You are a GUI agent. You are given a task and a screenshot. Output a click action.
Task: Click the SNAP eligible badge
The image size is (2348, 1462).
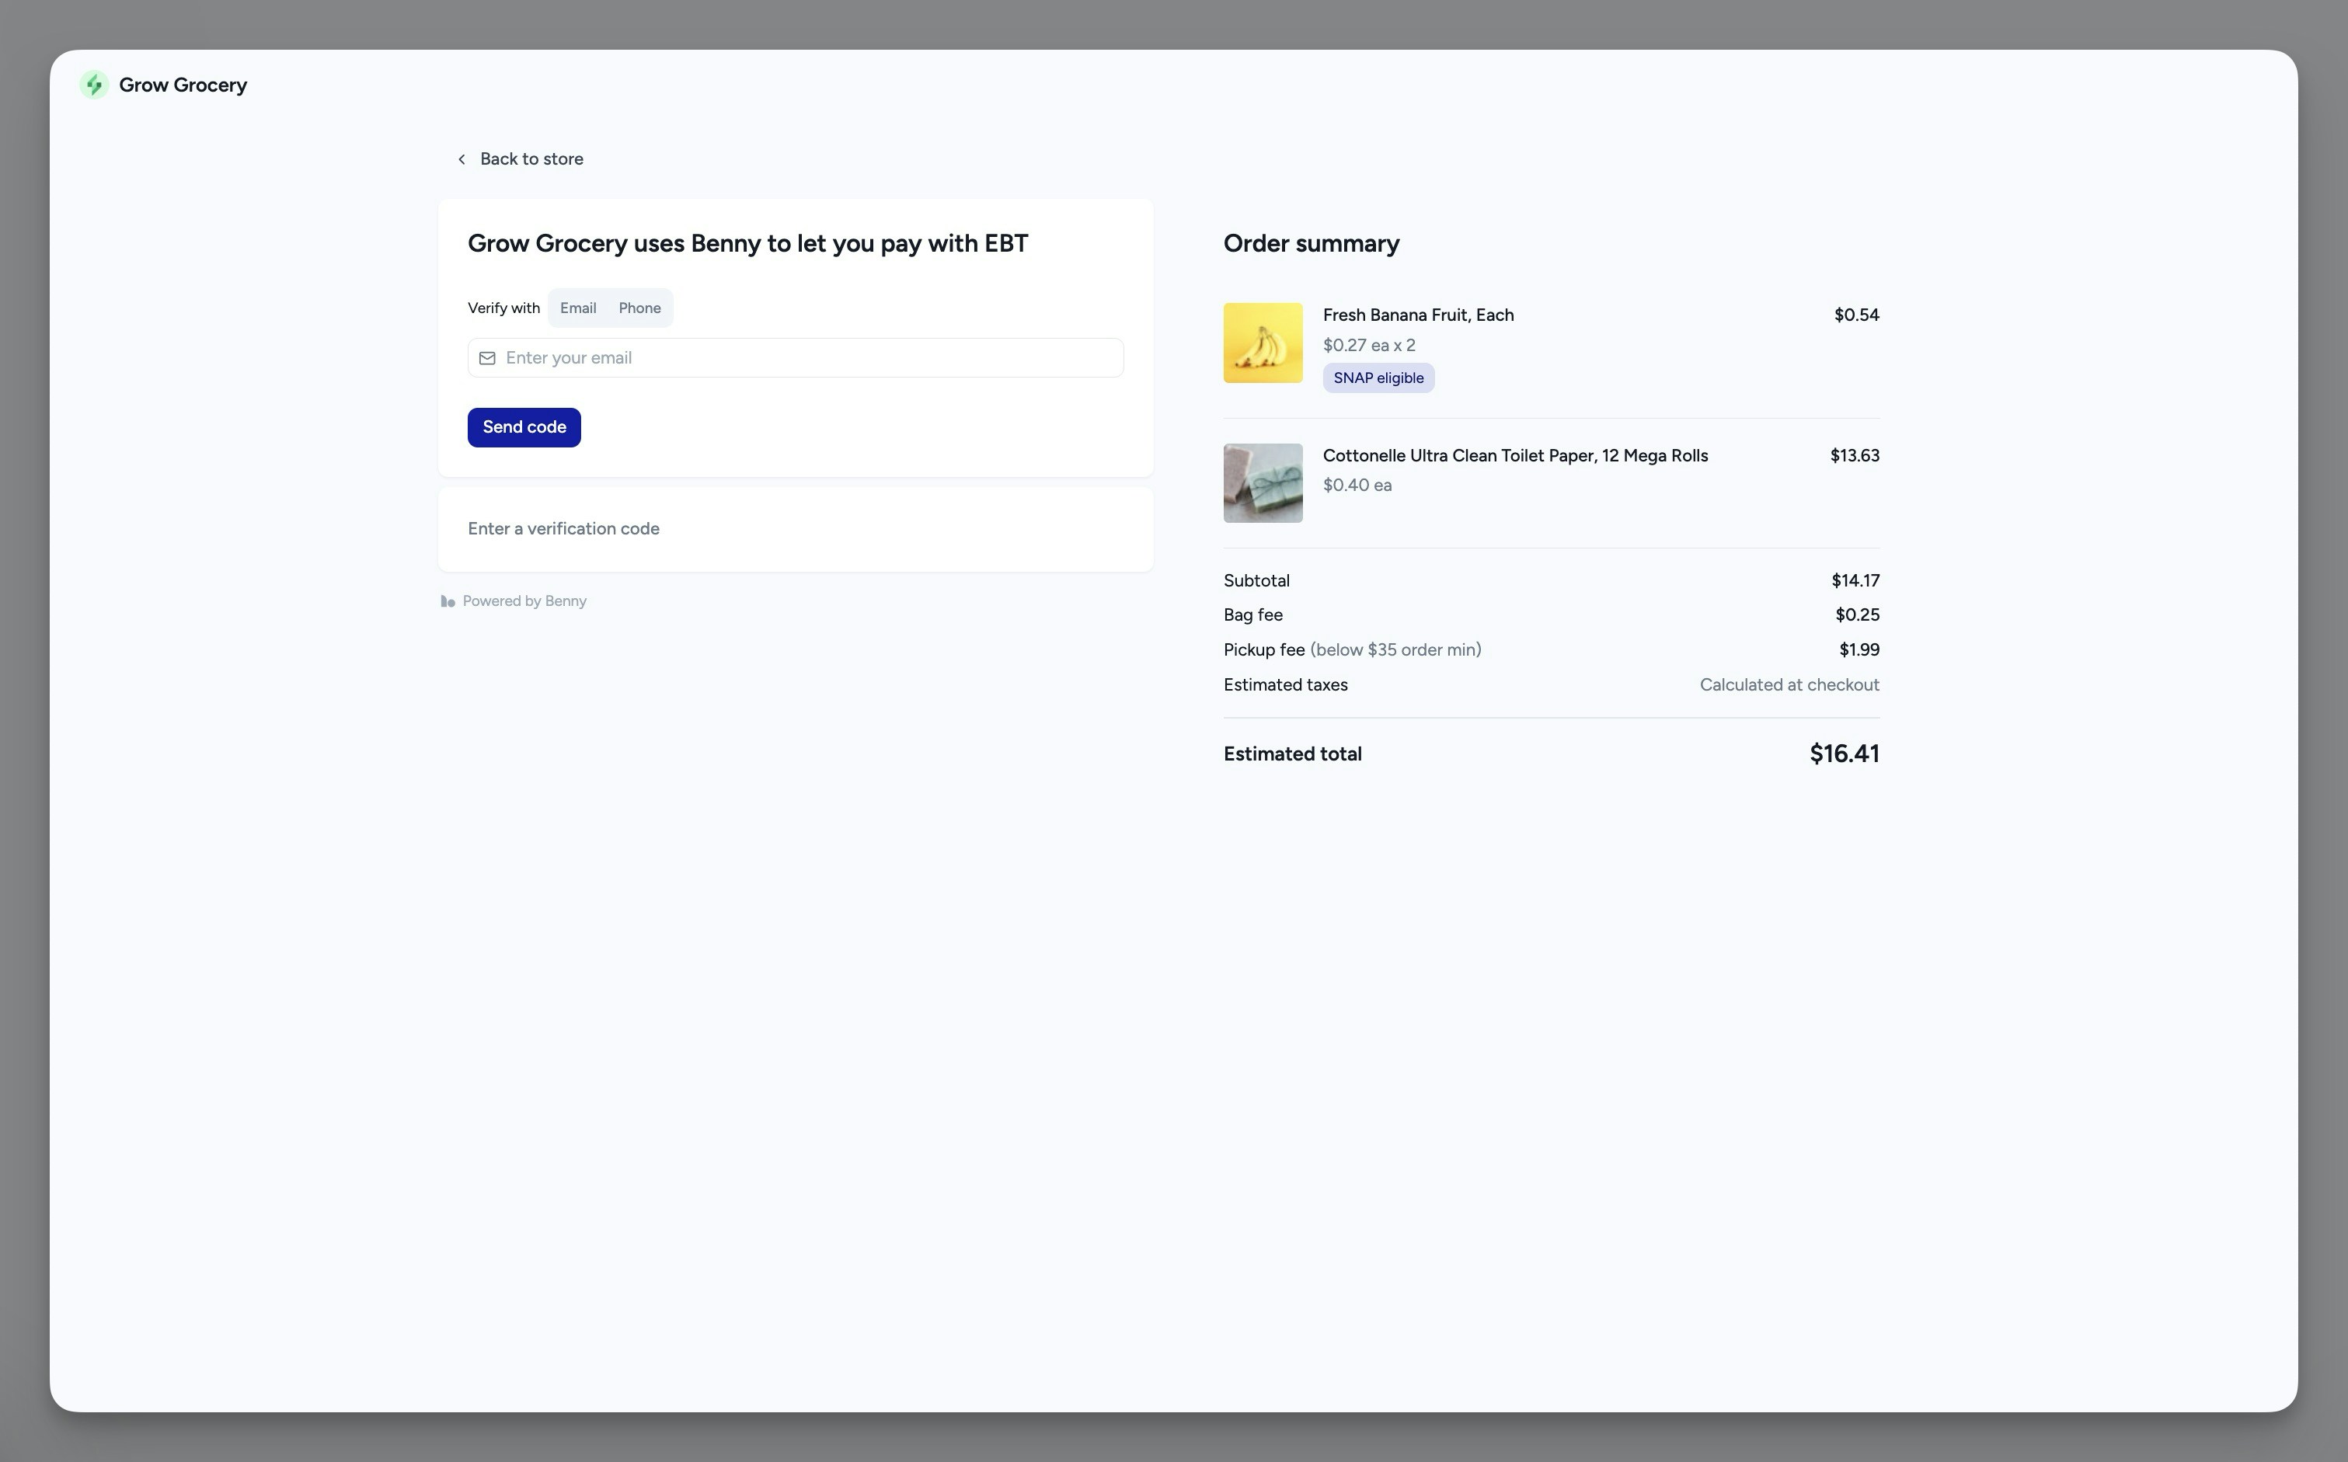click(x=1378, y=378)
